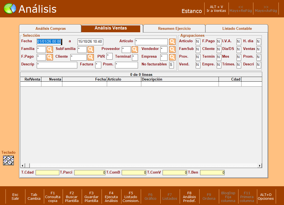Open F8 Análisis Predef.
The image size is (284, 205).
189,197
